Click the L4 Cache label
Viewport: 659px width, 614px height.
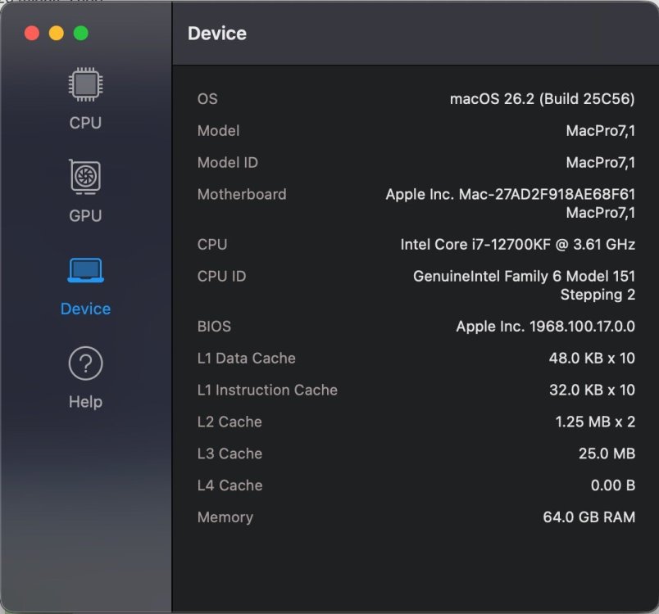pos(230,485)
